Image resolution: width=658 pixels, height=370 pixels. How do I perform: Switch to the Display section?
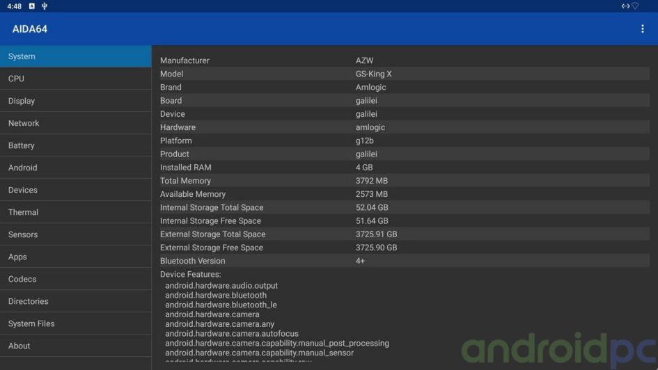(75, 101)
